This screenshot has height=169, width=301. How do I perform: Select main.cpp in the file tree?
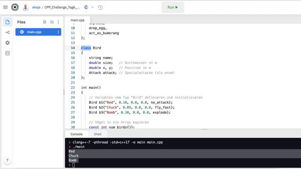[x=38, y=32]
